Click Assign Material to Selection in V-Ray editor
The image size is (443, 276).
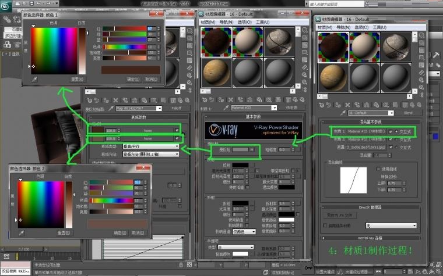tap(221, 100)
